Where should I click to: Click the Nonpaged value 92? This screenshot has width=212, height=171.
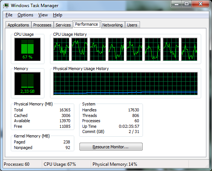coord(68,148)
